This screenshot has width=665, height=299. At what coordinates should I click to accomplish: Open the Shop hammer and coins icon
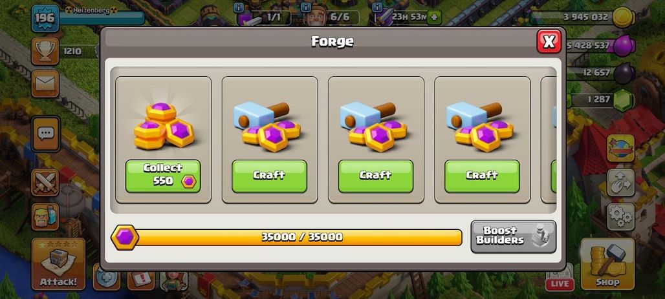(607, 263)
